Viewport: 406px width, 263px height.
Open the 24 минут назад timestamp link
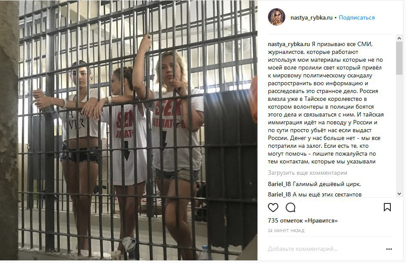(x=286, y=230)
